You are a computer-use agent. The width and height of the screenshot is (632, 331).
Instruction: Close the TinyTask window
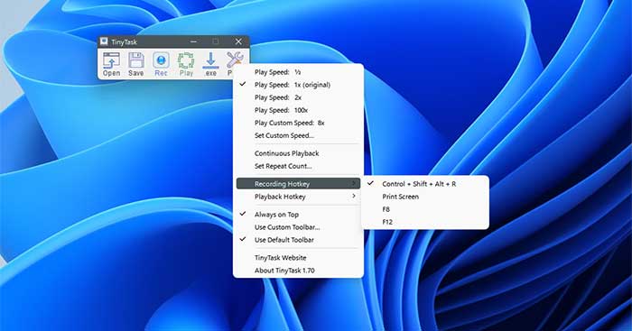pyautogui.click(x=238, y=41)
